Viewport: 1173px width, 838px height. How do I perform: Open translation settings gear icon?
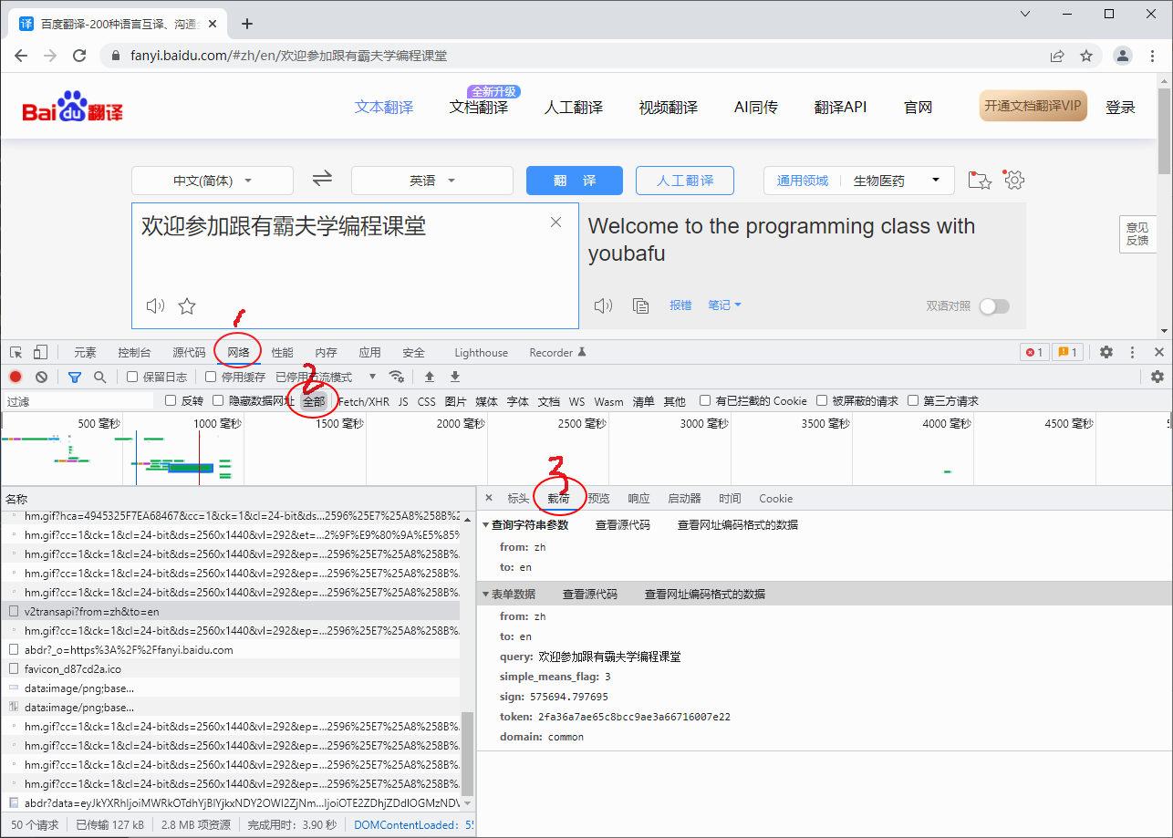coord(1014,180)
